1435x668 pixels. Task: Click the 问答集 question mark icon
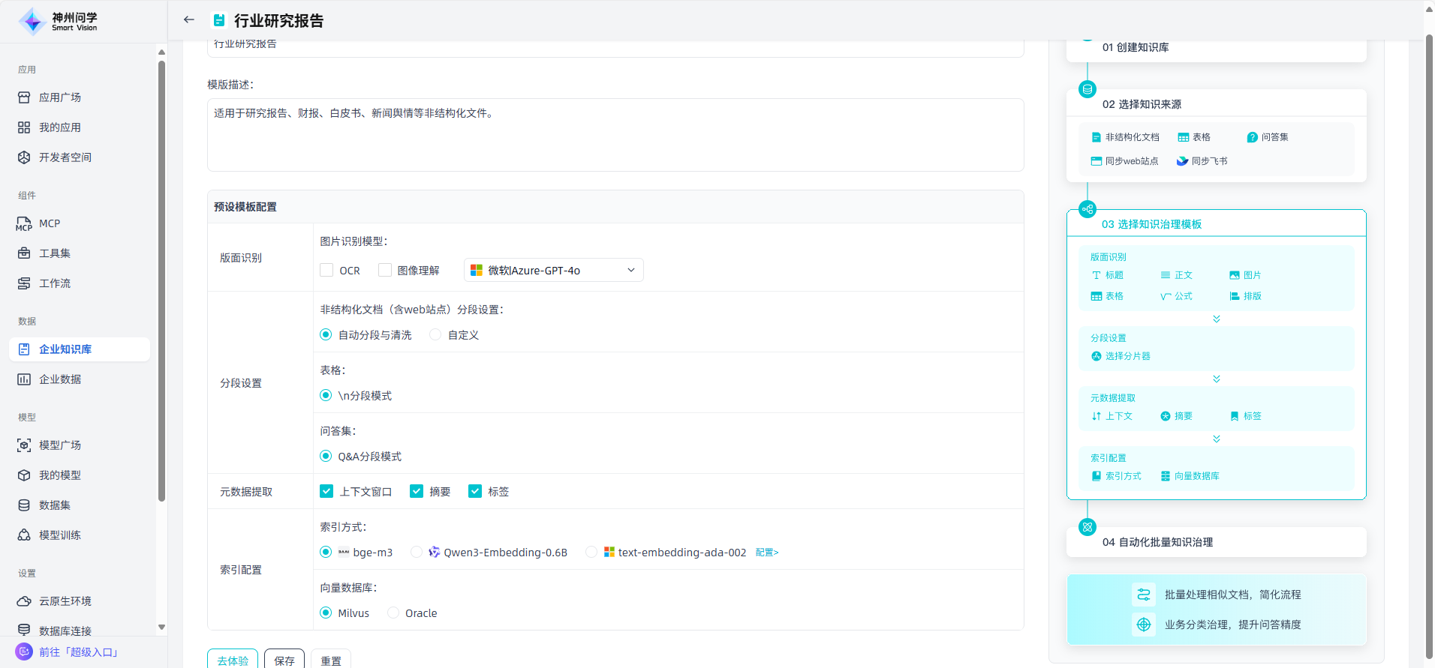pyautogui.click(x=1252, y=137)
